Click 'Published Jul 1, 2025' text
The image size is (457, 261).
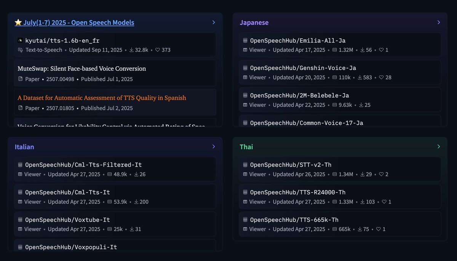(107, 79)
